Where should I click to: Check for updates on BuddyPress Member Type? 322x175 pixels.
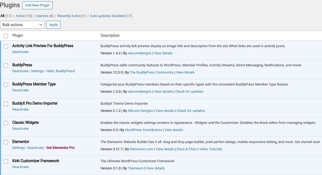(189, 91)
